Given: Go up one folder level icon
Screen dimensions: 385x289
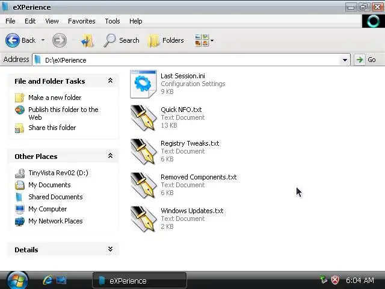Looking at the screenshot, I should [87, 40].
